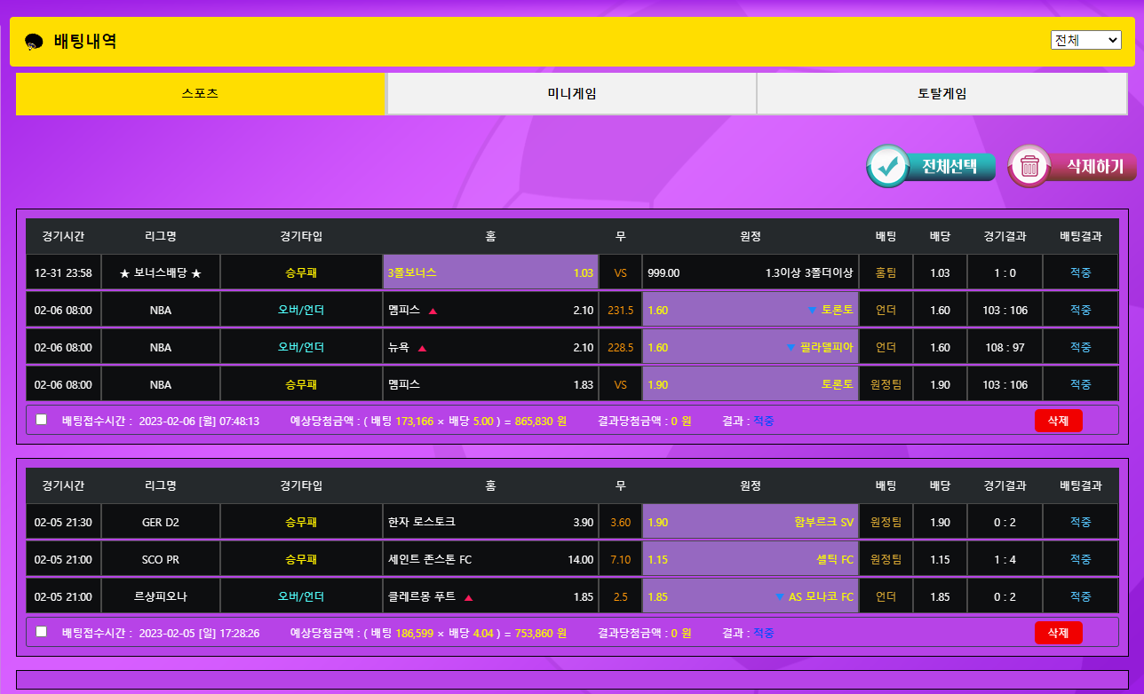
Task: Click the 배팅내역 header icon
Action: tap(34, 42)
